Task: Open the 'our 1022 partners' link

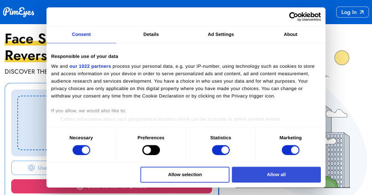Action: pos(90,66)
